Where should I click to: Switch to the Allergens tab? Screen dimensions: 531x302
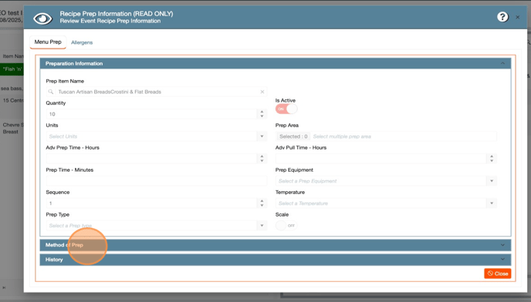click(82, 42)
